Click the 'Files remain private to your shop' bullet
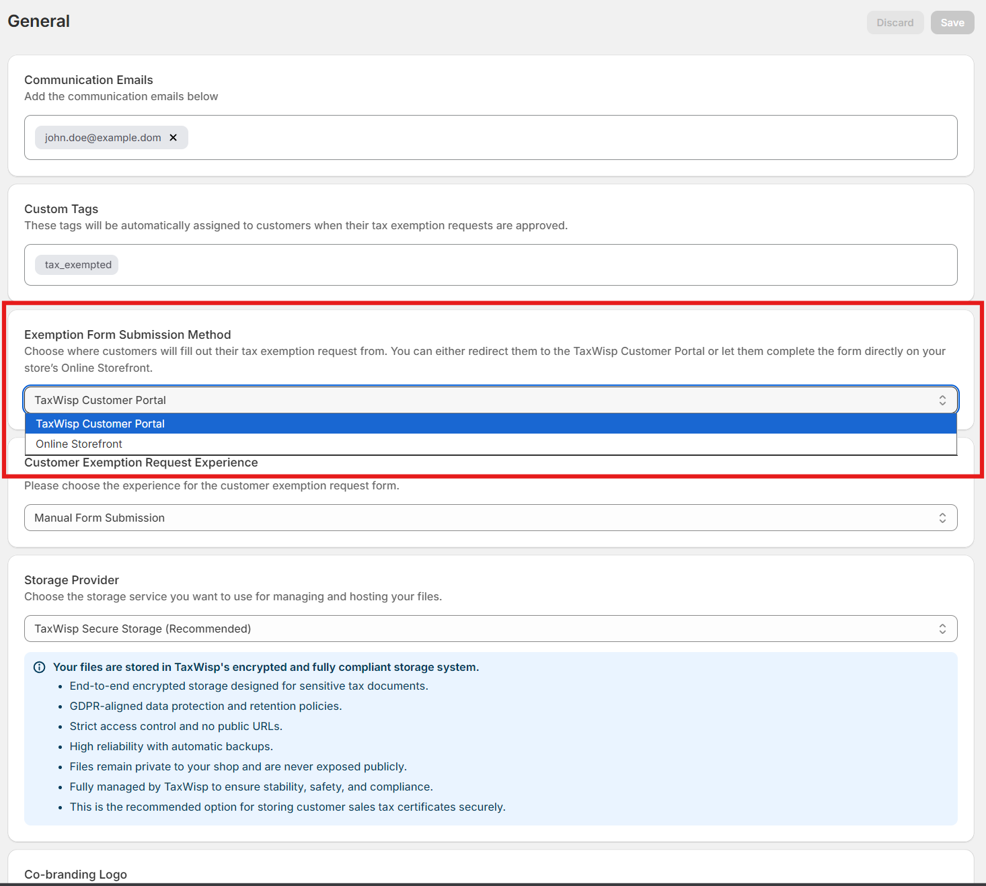Screen dimensions: 986x886 click(238, 767)
